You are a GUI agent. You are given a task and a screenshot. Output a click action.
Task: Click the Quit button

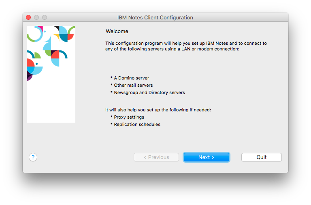click(262, 157)
